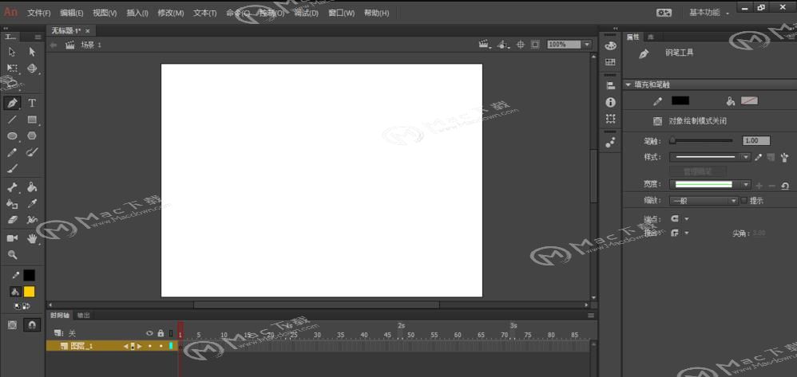The image size is (797, 377).
Task: Select the Hand tool
Action: click(x=32, y=238)
